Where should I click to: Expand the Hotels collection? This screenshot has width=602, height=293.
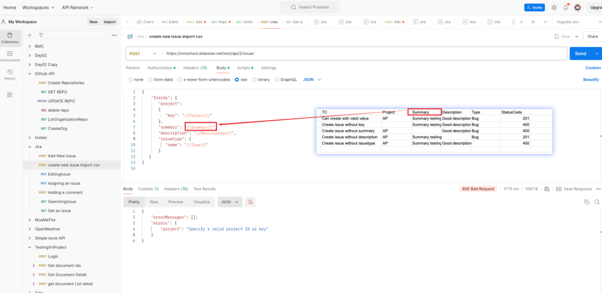pos(30,138)
